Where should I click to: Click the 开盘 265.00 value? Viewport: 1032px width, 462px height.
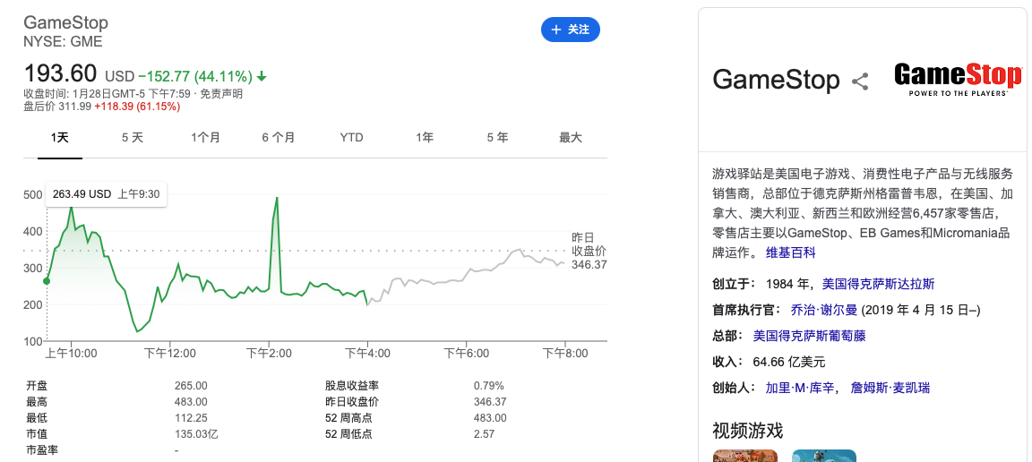coord(191,386)
